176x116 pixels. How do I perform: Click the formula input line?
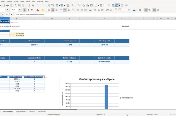click(95, 14)
